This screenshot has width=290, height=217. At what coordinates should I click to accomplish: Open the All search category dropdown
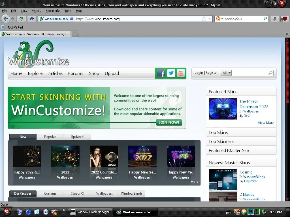pos(226,73)
